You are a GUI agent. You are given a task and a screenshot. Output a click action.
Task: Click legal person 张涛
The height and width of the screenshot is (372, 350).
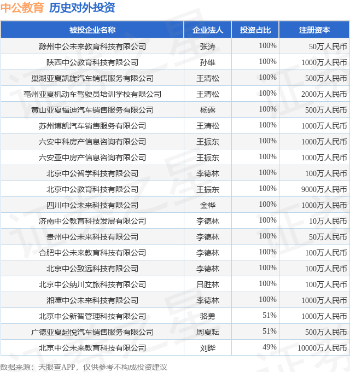click(208, 47)
